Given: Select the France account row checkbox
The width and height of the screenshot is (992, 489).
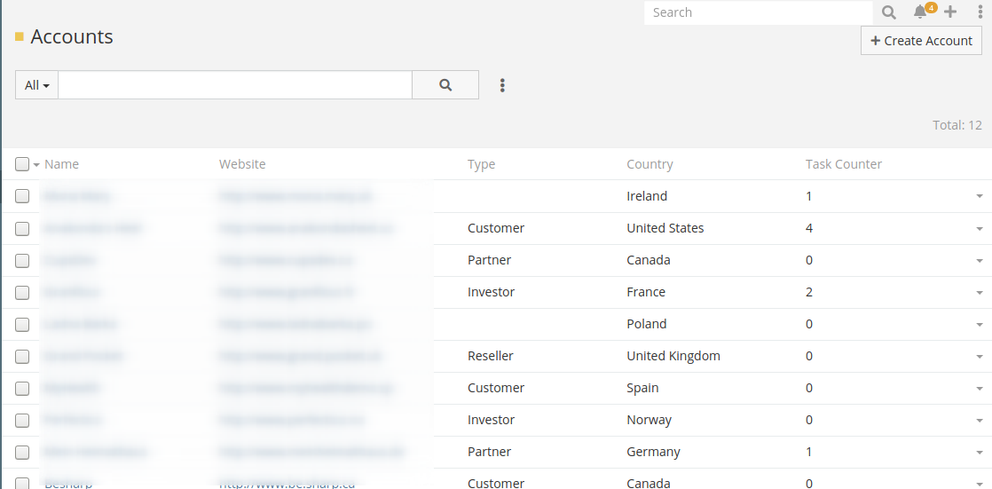Looking at the screenshot, I should click(x=22, y=292).
